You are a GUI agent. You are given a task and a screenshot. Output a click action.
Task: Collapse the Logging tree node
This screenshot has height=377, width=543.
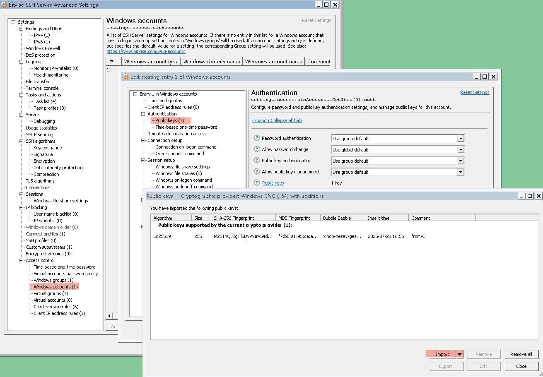22,62
